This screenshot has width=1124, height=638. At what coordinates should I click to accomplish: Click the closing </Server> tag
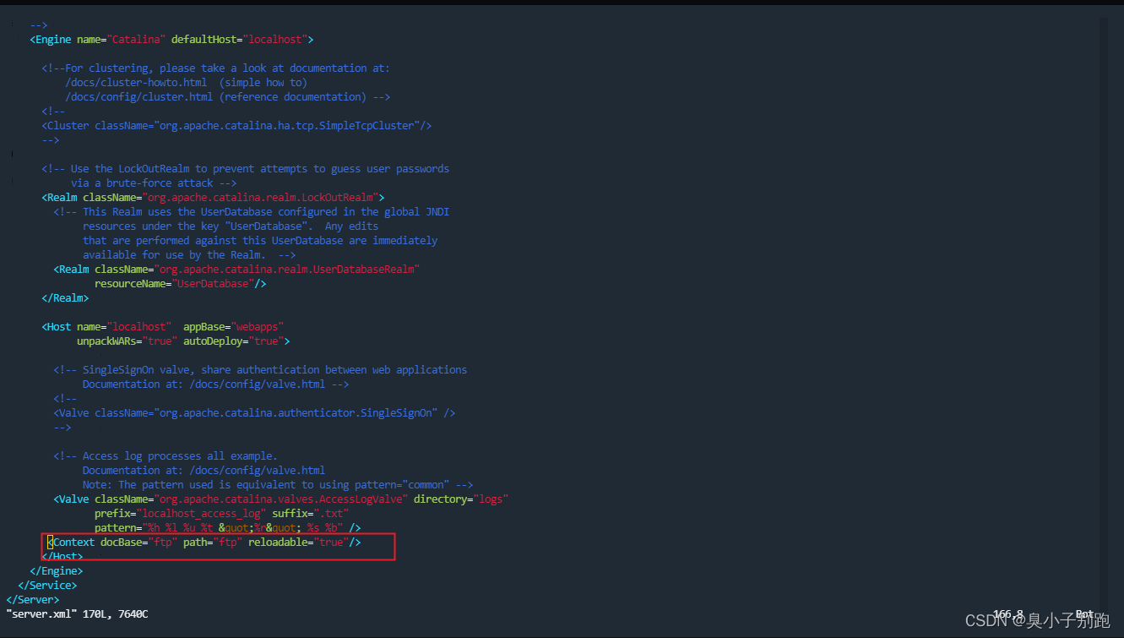coord(32,600)
